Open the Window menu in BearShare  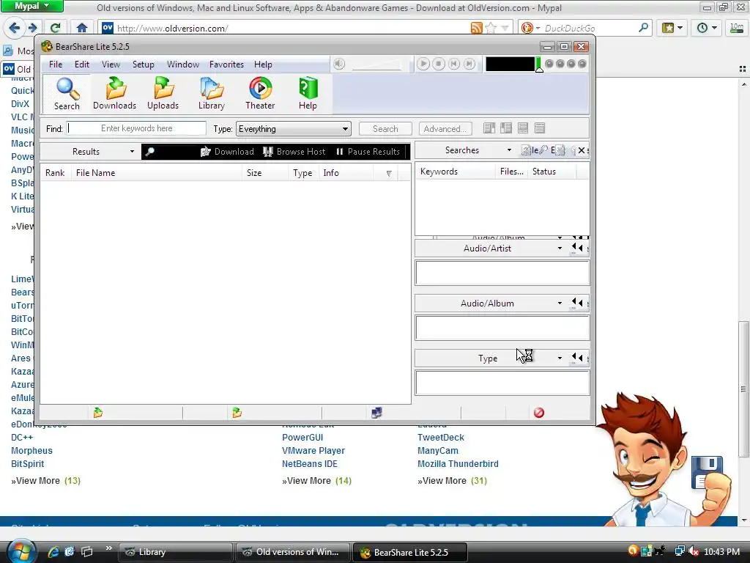(x=182, y=65)
